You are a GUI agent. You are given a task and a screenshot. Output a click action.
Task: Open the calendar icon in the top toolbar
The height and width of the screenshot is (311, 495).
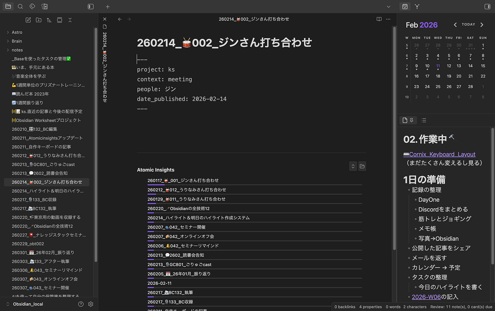[x=404, y=6]
